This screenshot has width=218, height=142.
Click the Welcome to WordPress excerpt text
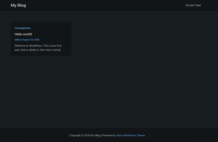tap(38, 46)
